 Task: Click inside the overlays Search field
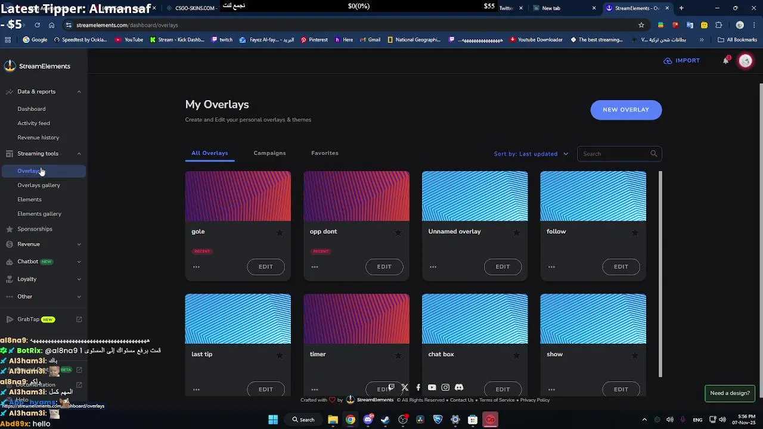pos(619,154)
